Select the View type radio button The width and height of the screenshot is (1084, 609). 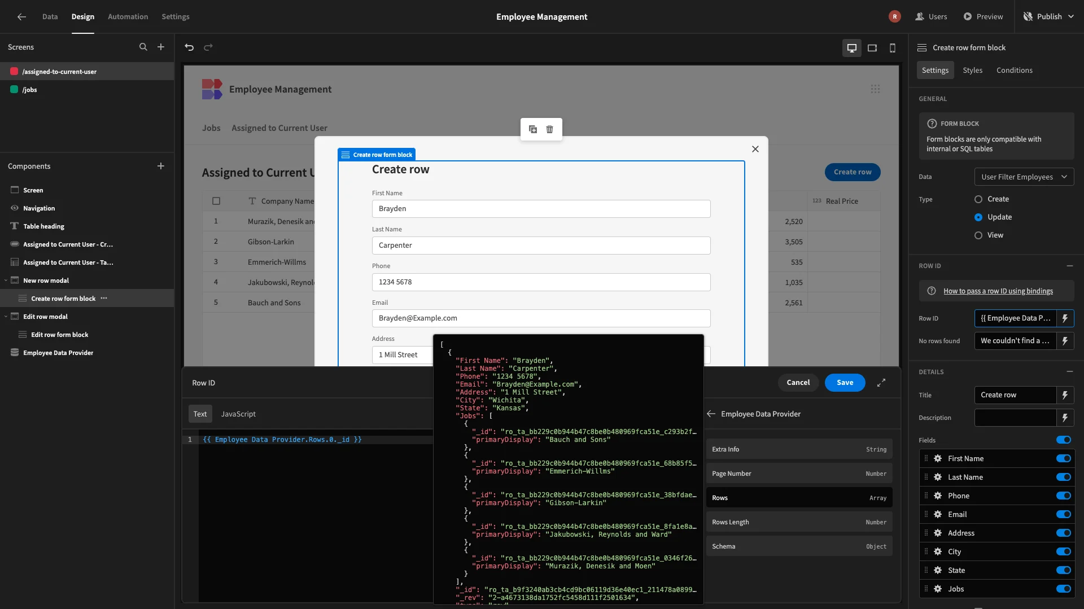pos(978,235)
